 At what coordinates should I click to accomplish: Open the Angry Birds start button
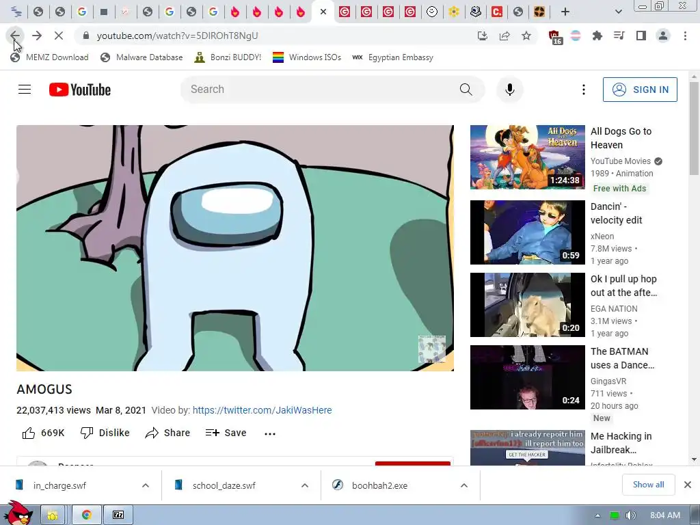pyautogui.click(x=18, y=513)
